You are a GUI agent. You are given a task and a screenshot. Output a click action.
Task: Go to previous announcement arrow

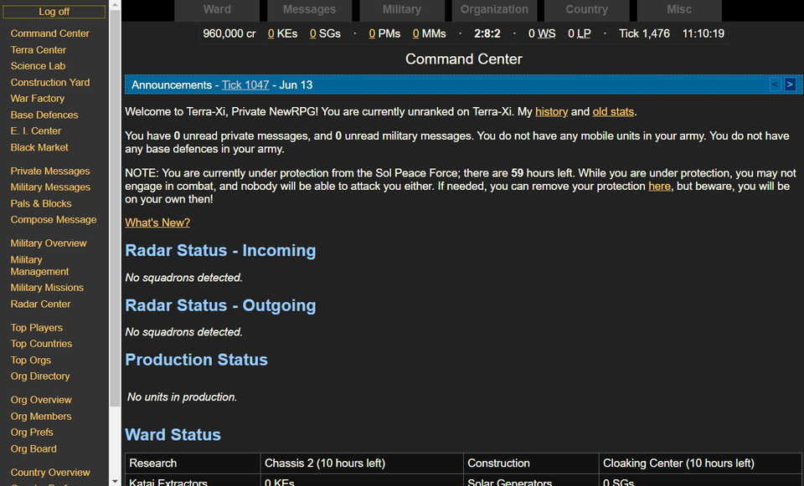(776, 84)
